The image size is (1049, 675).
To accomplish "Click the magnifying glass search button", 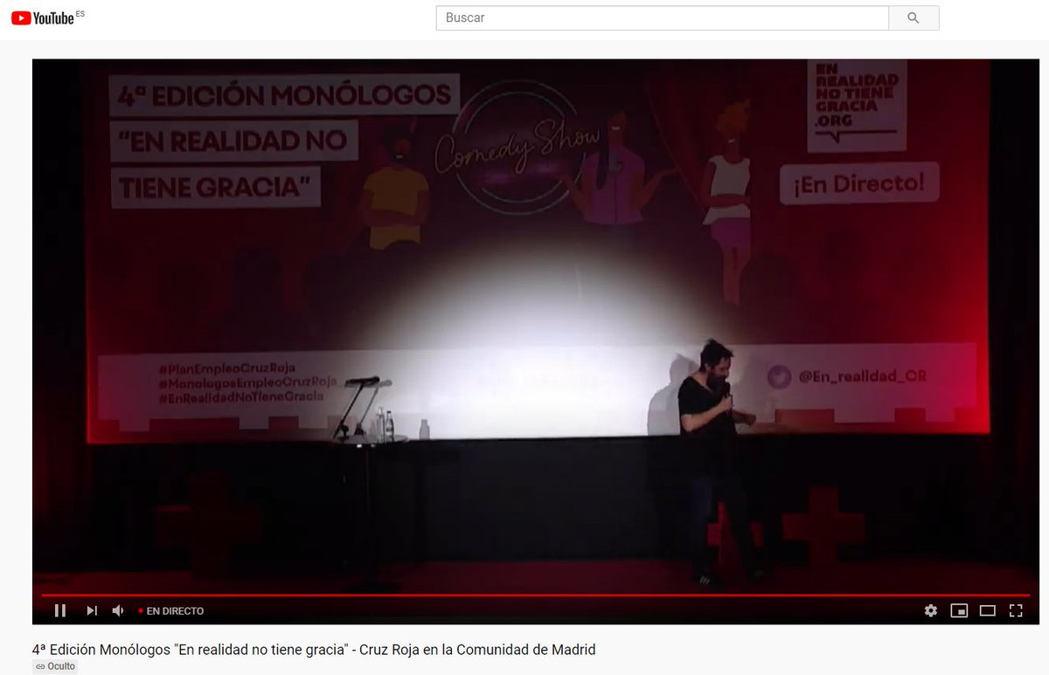I will [x=914, y=17].
